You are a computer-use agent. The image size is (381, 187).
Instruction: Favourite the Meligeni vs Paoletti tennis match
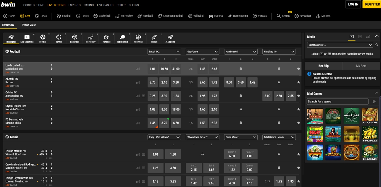298,168
